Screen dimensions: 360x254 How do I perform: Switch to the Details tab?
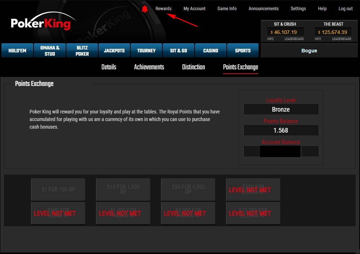pos(109,67)
